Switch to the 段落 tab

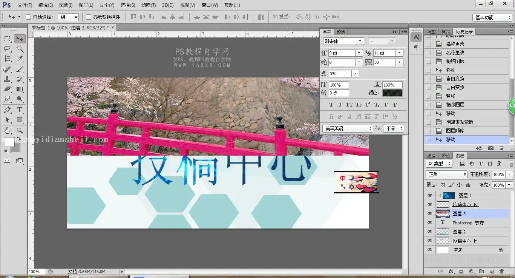[x=341, y=32]
